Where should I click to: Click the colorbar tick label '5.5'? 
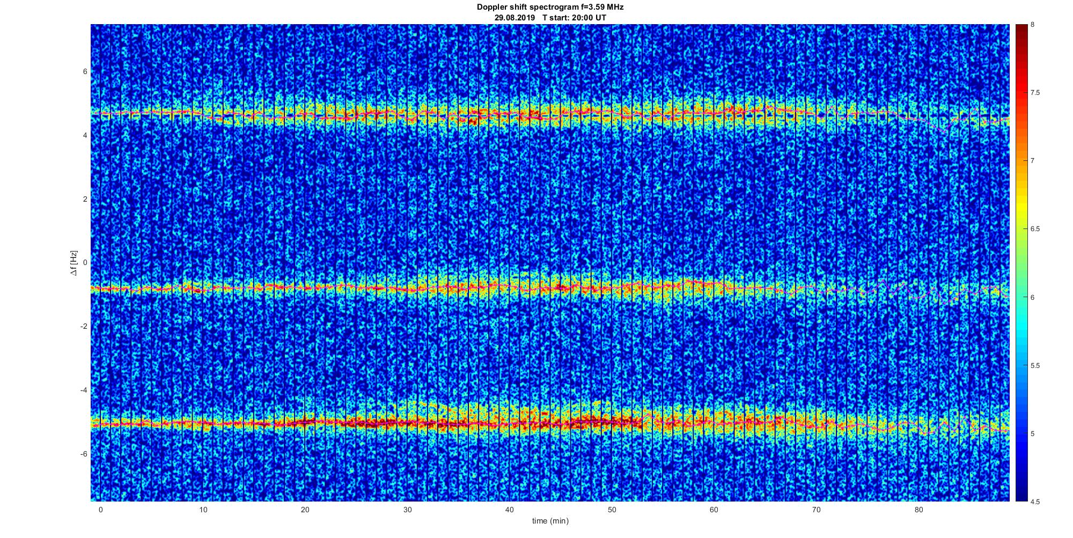tap(1035, 365)
